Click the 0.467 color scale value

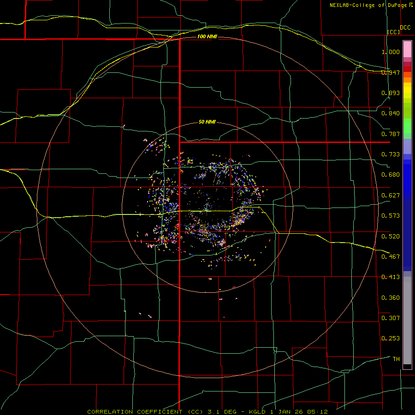391,256
